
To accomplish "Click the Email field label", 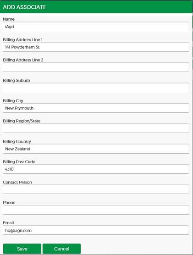I will (x=8, y=223).
